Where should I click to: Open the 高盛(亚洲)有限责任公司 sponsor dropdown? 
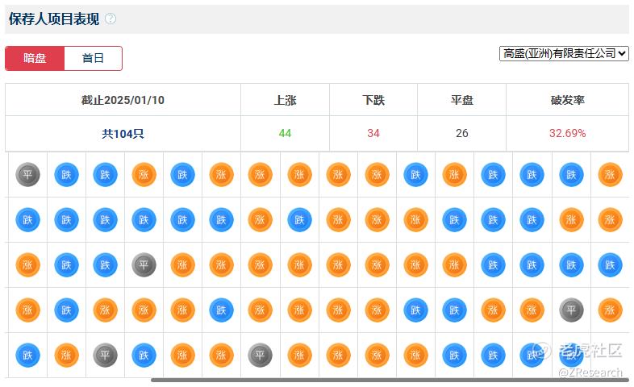pyautogui.click(x=564, y=53)
